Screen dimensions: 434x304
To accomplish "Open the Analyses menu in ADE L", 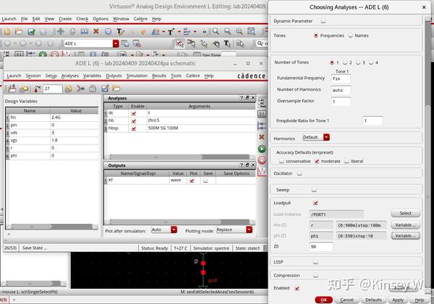I will (69, 76).
